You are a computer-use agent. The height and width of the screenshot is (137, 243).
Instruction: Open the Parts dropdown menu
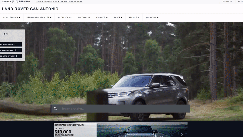(x=118, y=18)
